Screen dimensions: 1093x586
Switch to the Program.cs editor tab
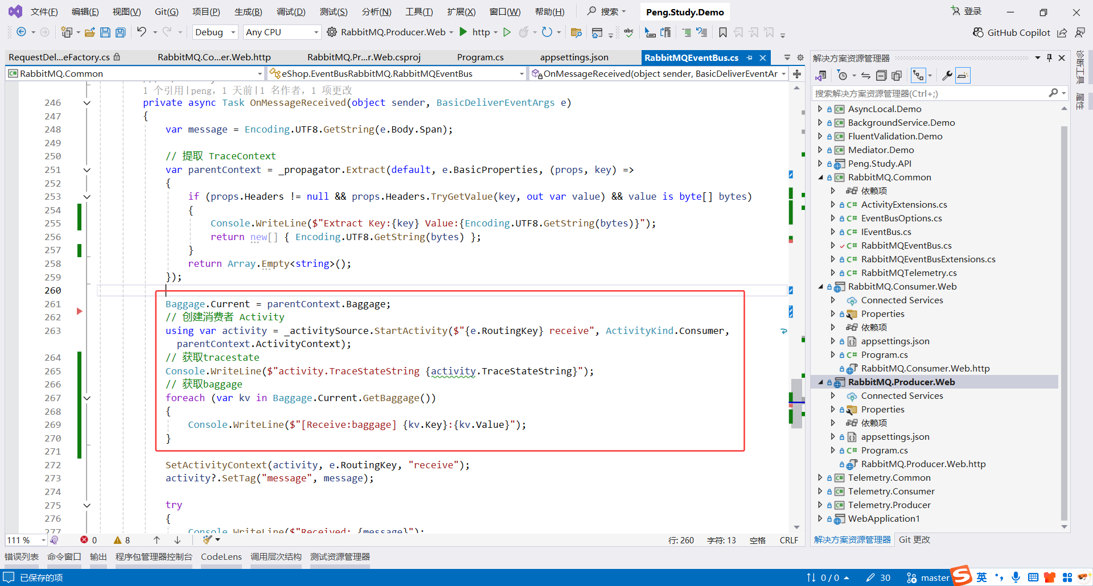tap(480, 57)
